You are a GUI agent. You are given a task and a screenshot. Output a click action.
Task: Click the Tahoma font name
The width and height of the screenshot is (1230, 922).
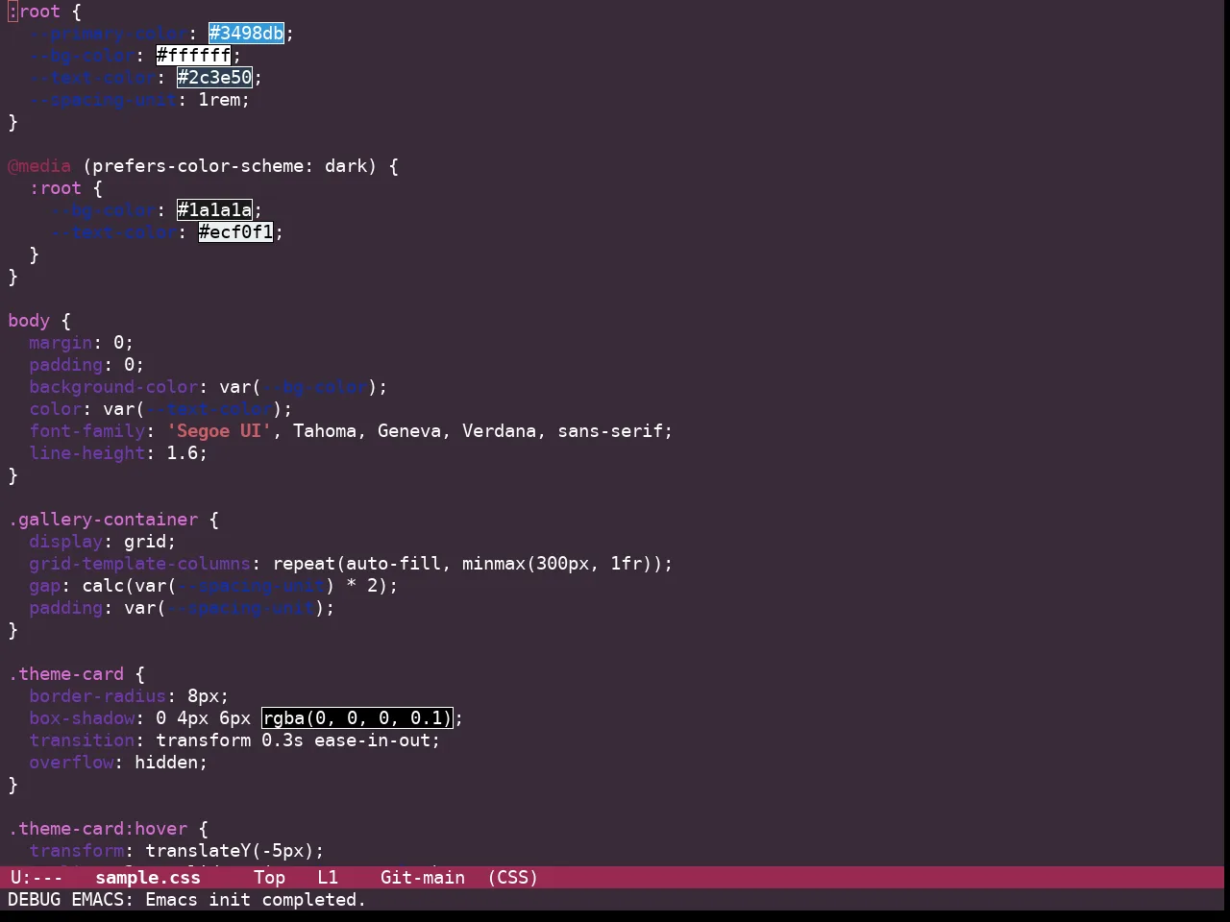click(325, 431)
